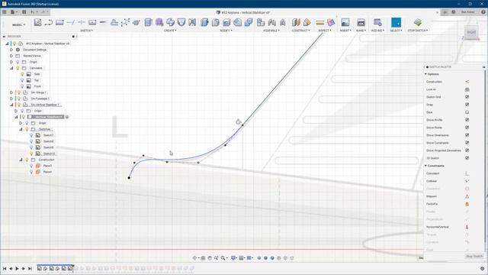488x275 pixels.
Task: Expand the Wings component tree node
Action: [11, 92]
